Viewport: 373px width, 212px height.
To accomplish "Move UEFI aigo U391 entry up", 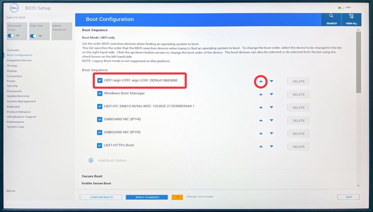I will tap(261, 81).
